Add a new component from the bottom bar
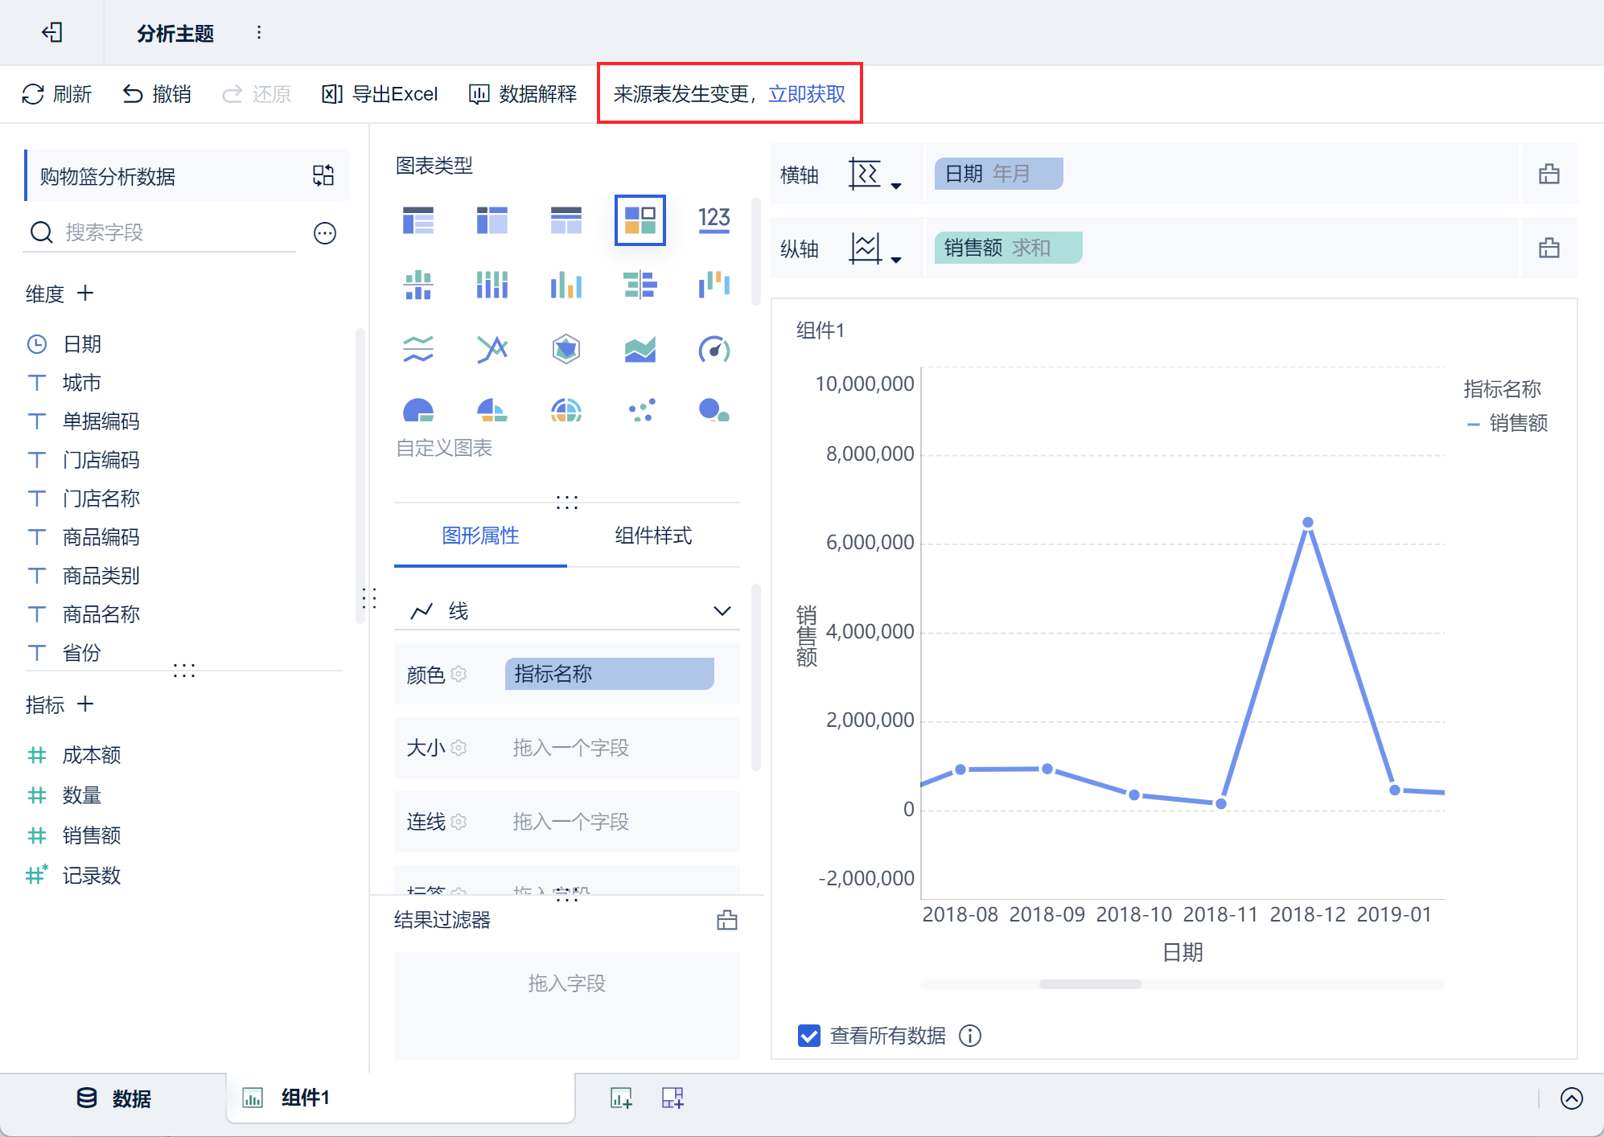This screenshot has width=1604, height=1137. click(x=621, y=1098)
